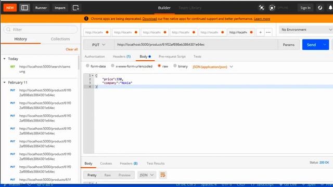Click the interceptor satellite icon
The height and width of the screenshot is (187, 333).
(x=261, y=8)
